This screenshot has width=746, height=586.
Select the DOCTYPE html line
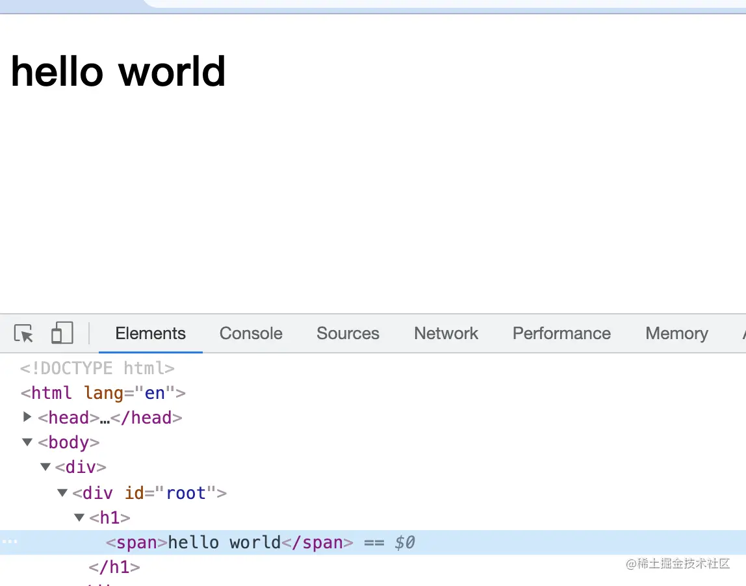pyautogui.click(x=97, y=368)
